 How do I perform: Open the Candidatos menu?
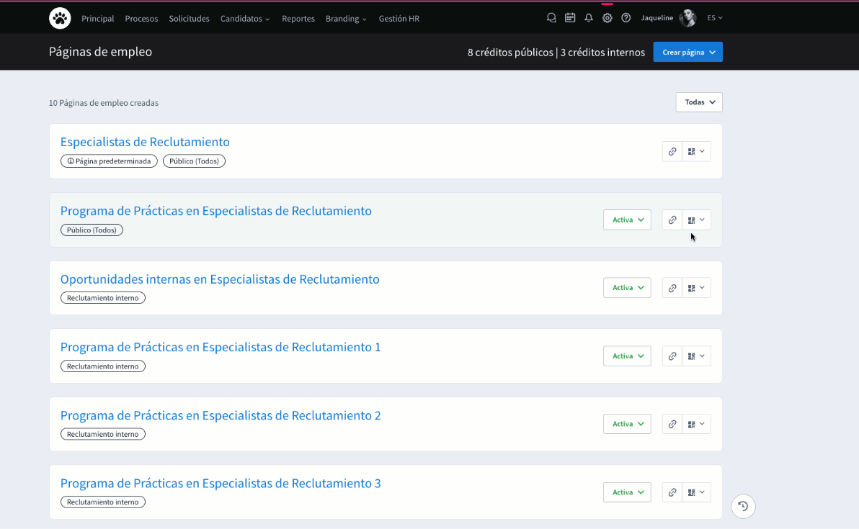245,19
